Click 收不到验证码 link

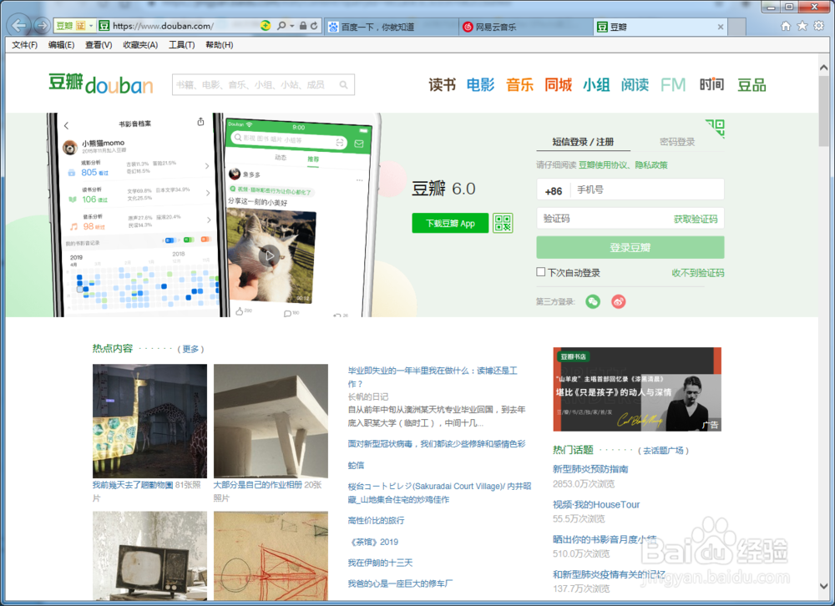(697, 273)
